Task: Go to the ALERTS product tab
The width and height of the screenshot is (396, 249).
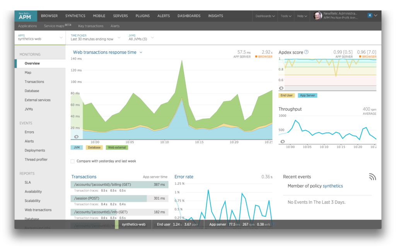Action: point(164,16)
